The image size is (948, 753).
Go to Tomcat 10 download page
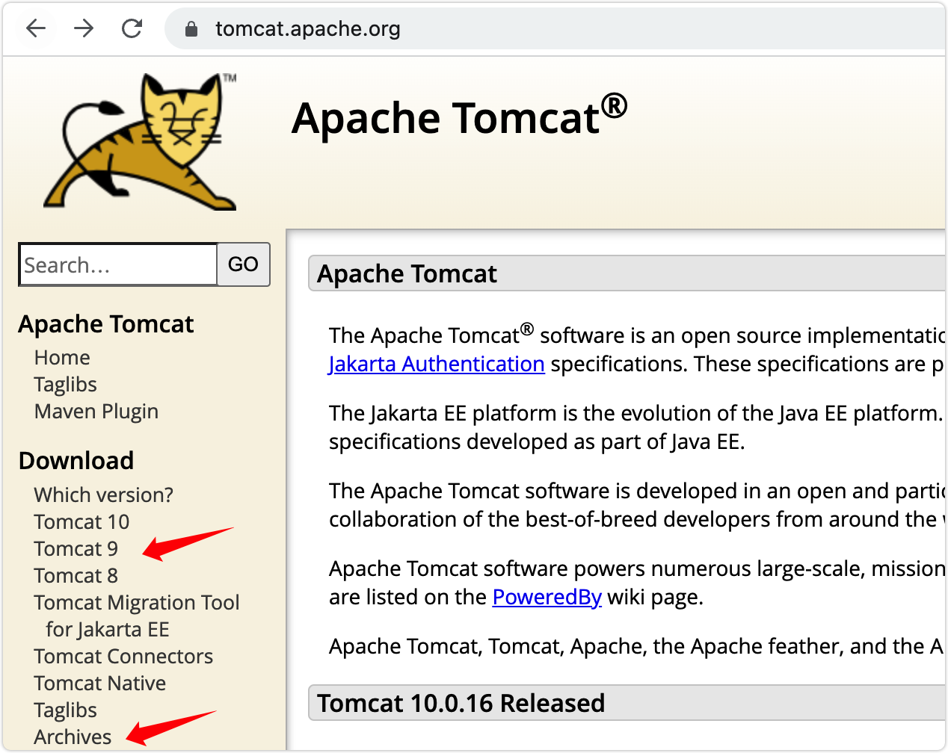81,522
